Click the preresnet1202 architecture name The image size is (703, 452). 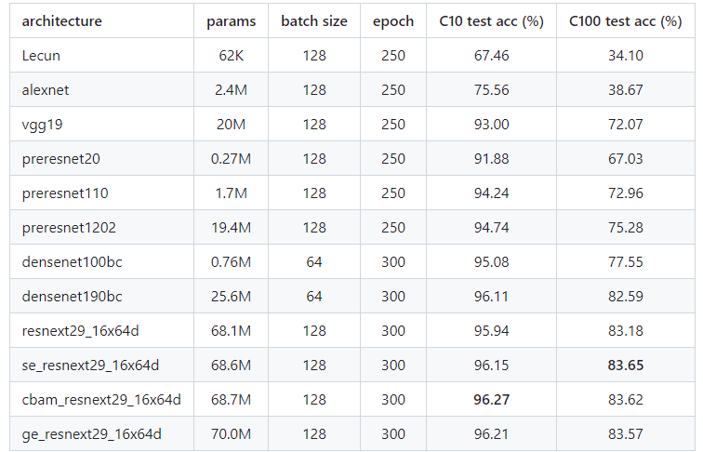coord(68,228)
